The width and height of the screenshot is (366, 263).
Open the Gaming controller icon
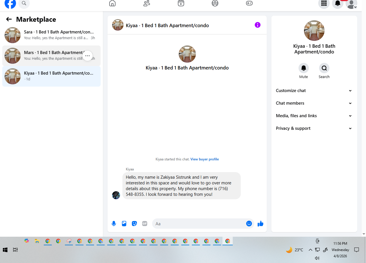tap(249, 3)
